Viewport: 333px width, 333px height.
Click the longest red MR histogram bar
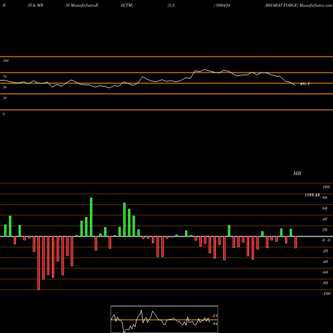[39, 263]
